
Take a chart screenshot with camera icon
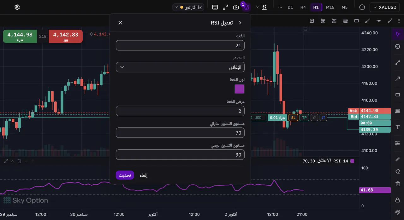(x=236, y=7)
